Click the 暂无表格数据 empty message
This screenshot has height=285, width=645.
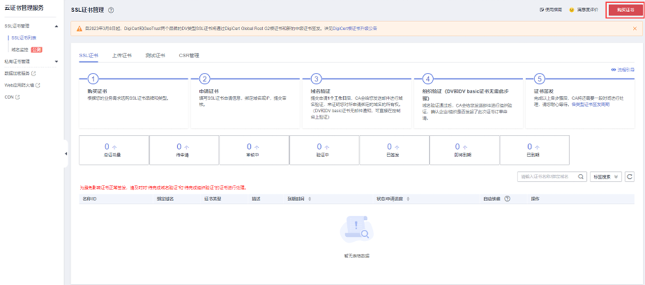click(357, 255)
